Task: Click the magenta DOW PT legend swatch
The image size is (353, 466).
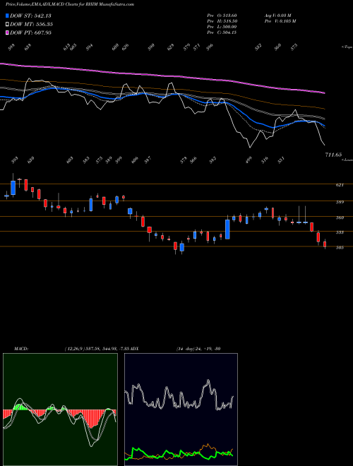Action: coord(7,32)
